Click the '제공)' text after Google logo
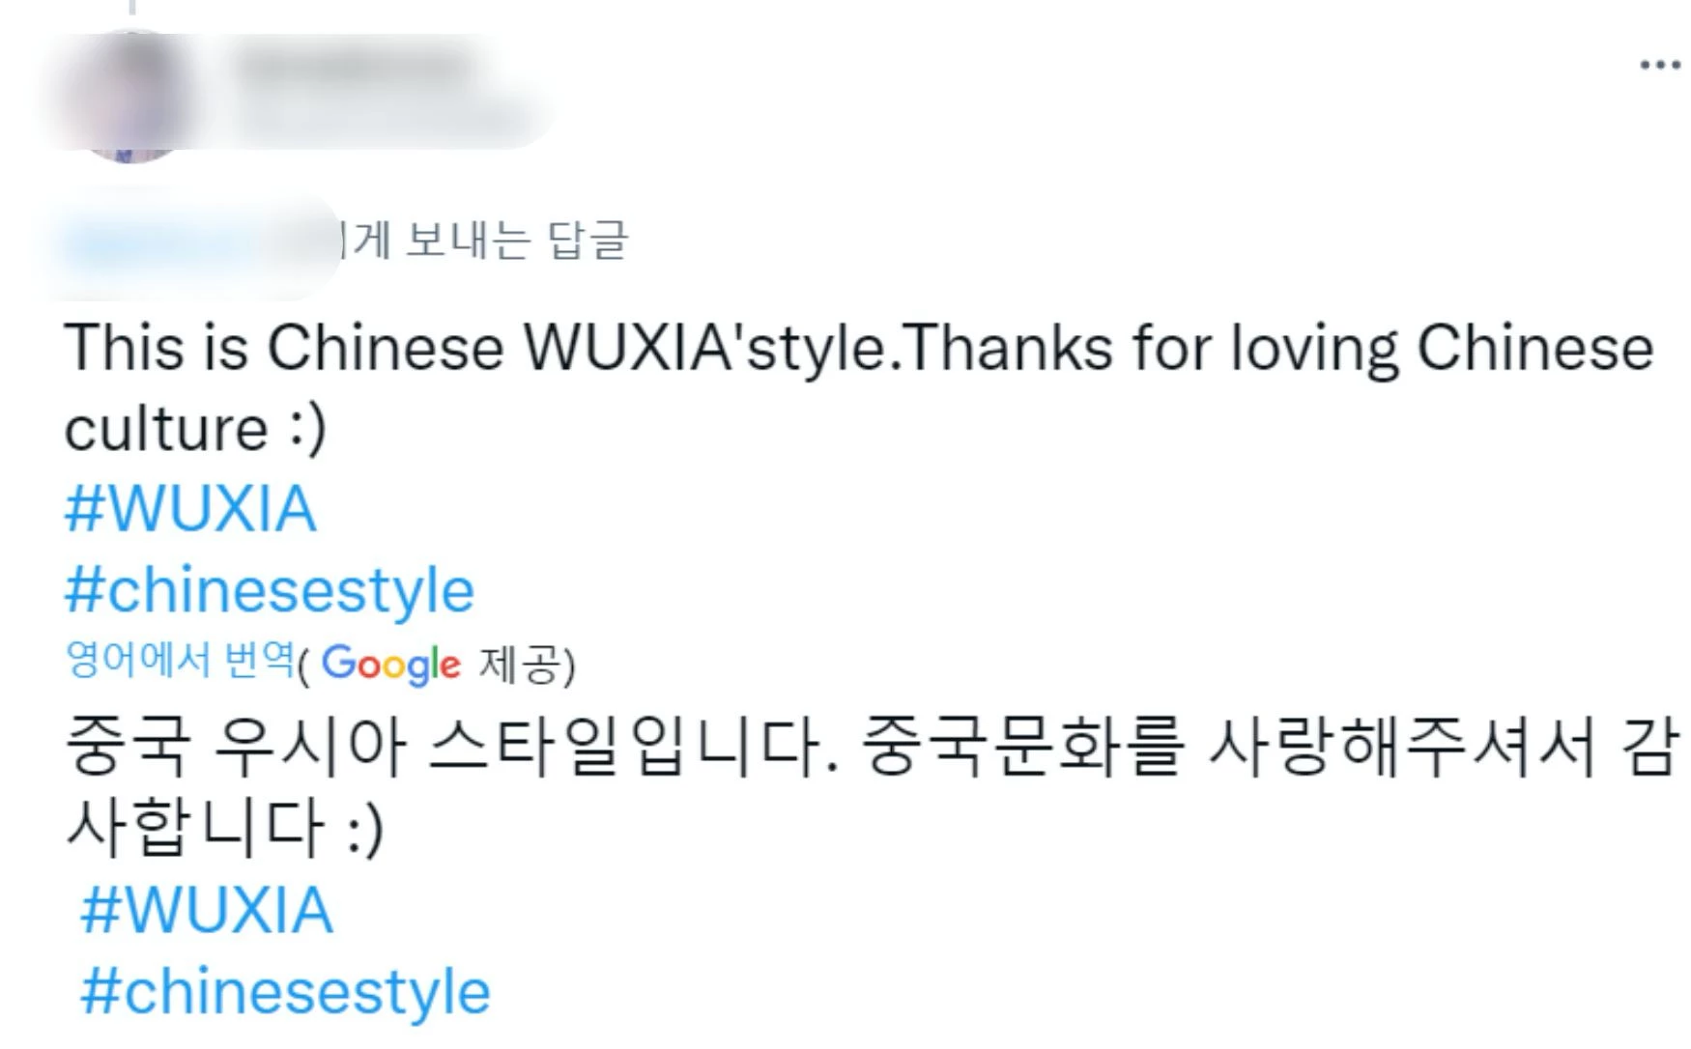The height and width of the screenshot is (1049, 1691). tap(527, 665)
